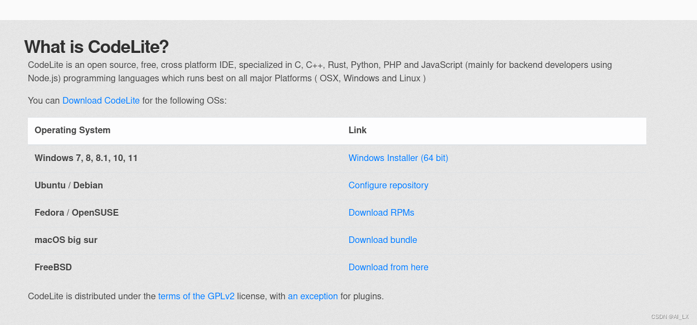Click the "What is CodeLite?" heading
This screenshot has height=325, width=697.
(96, 47)
